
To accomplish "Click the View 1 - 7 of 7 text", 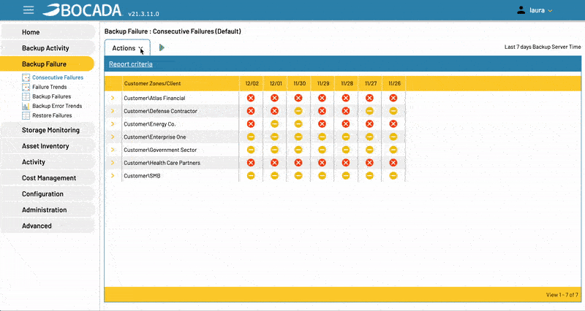I will click(562, 295).
